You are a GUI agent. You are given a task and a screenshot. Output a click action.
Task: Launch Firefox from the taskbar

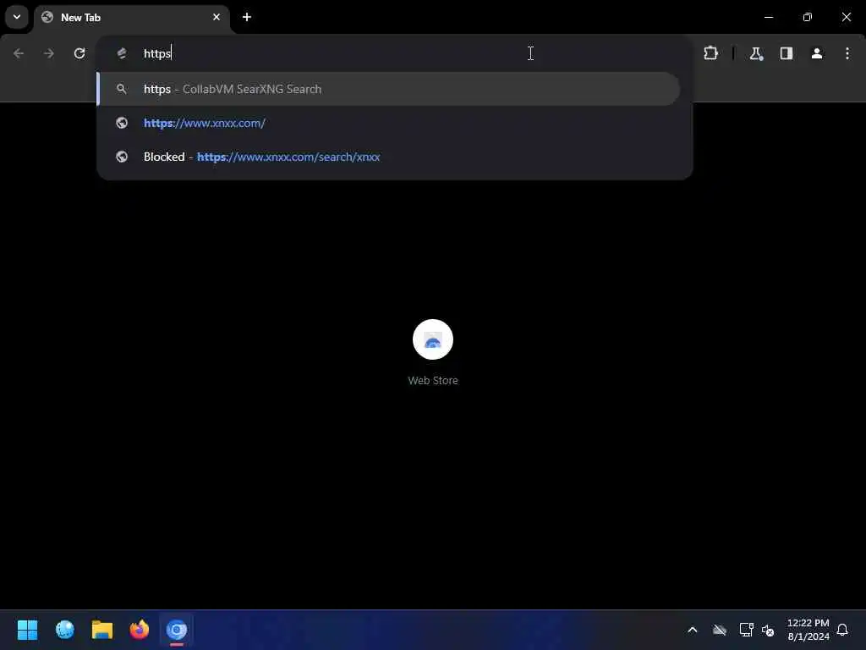[140, 630]
